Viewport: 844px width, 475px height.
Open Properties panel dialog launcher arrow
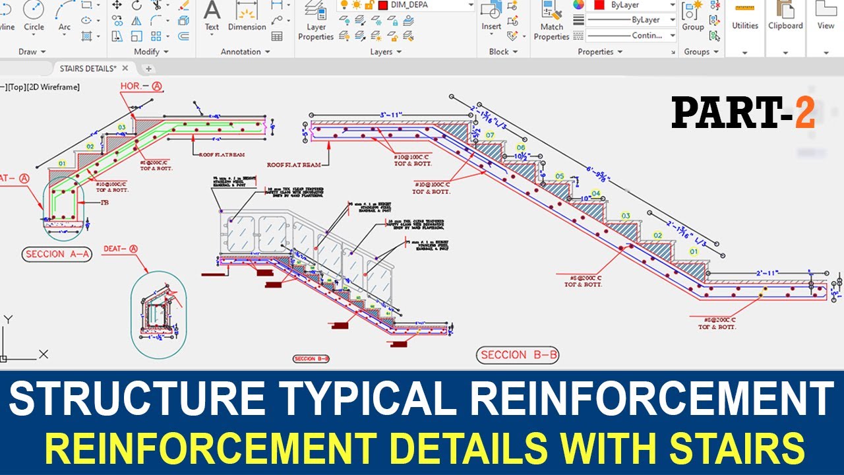click(673, 52)
